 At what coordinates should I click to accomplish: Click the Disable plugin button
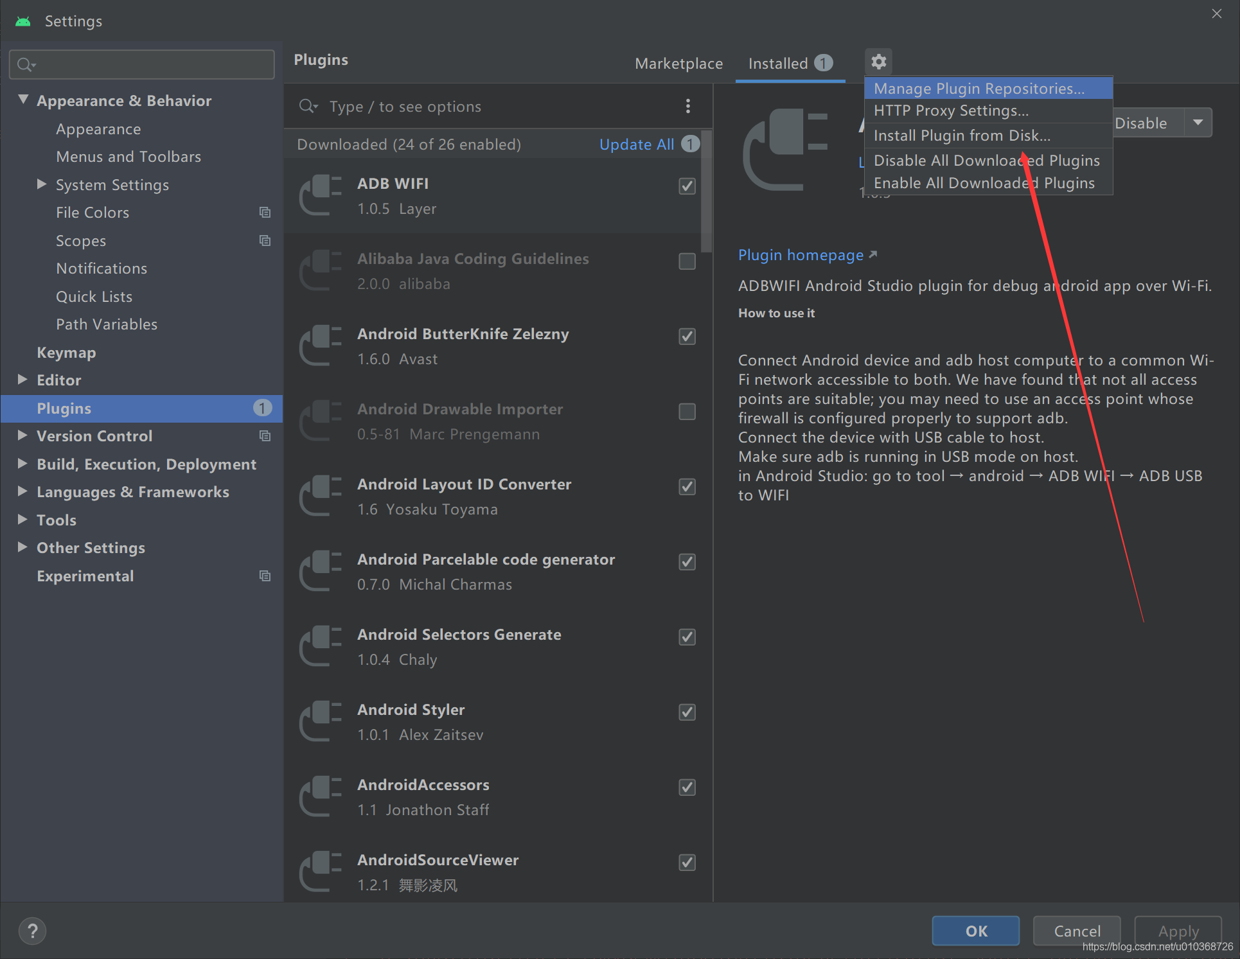1148,123
